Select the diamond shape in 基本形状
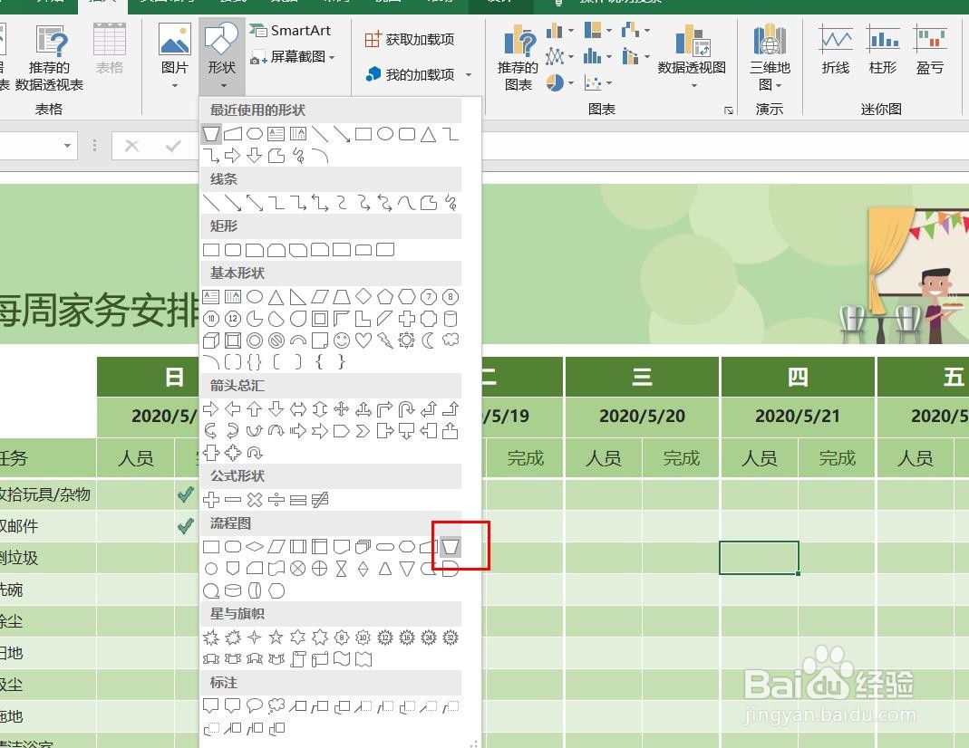 pyautogui.click(x=363, y=297)
